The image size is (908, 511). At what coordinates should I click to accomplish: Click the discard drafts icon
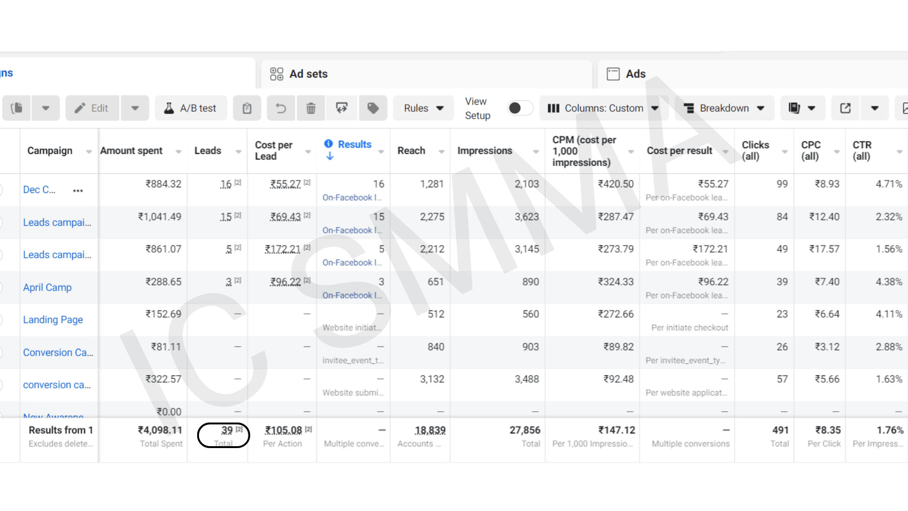(341, 108)
